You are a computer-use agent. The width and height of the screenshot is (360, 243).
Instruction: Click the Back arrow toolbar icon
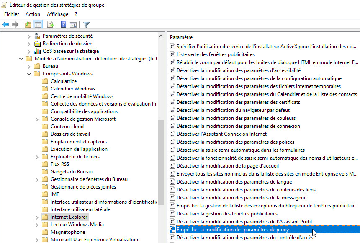point(5,24)
